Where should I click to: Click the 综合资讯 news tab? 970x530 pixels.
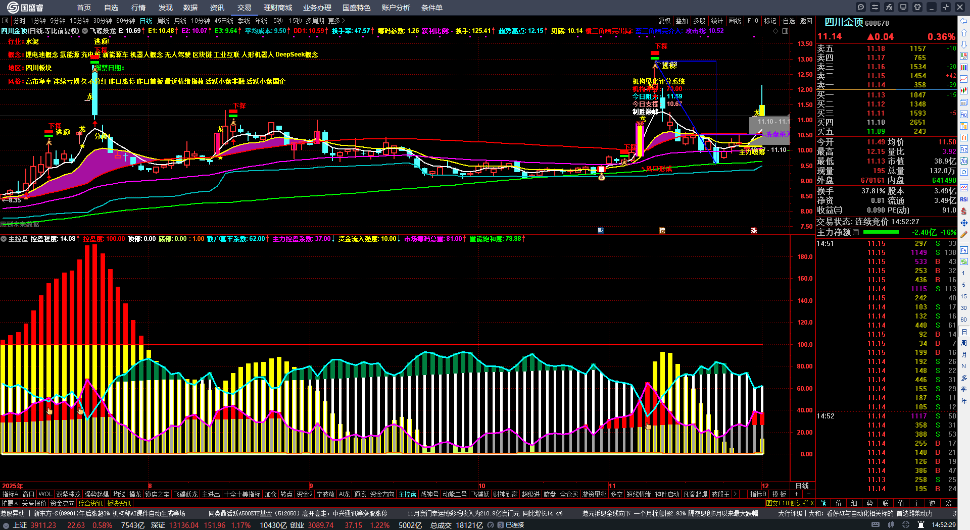(91, 503)
